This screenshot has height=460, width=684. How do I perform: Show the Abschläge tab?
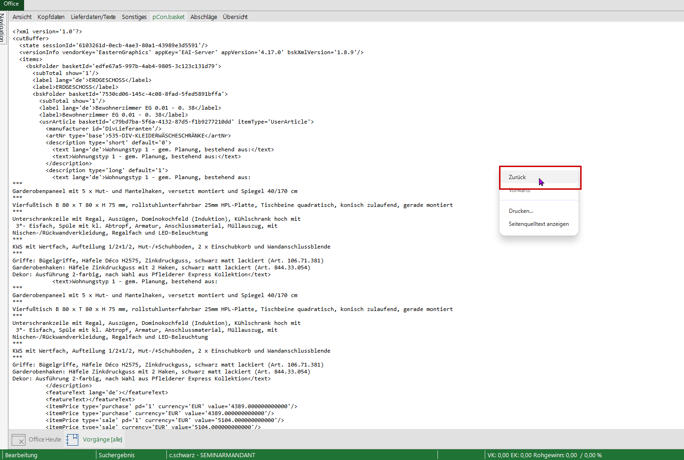click(x=203, y=17)
